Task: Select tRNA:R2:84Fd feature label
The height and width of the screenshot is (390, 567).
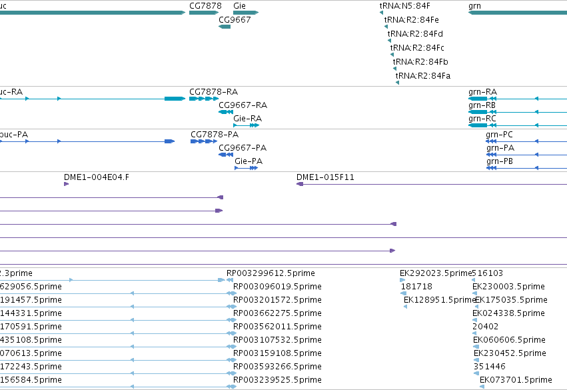Action: pos(415,33)
